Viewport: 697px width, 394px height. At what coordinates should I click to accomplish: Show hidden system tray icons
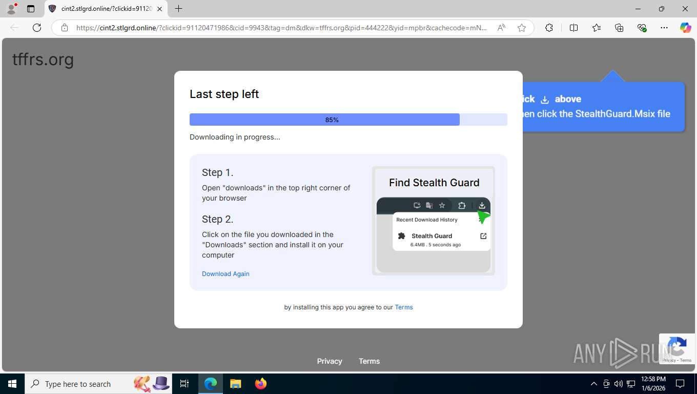click(594, 384)
